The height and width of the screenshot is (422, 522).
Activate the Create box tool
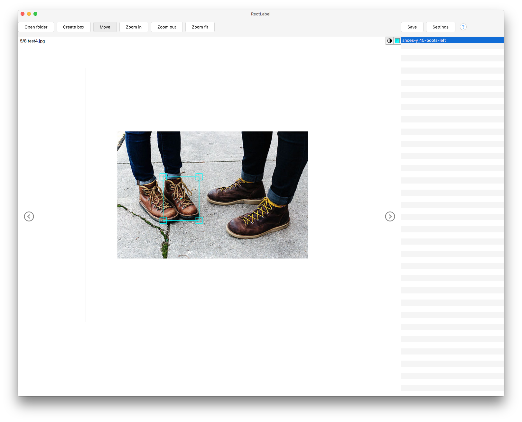click(x=74, y=27)
